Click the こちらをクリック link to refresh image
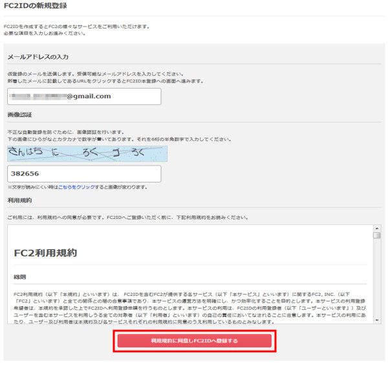 point(76,187)
